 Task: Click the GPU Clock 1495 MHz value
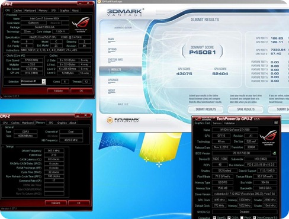pos(219,200)
